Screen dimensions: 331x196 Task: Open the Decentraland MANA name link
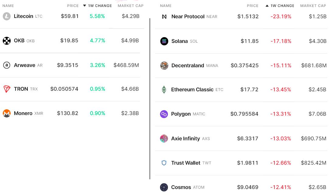[188, 65]
